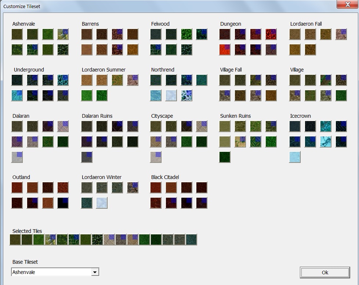Image resolution: width=359 pixels, height=285 pixels.
Task: Open the Base Tileset dropdown arrow
Action: [95, 272]
